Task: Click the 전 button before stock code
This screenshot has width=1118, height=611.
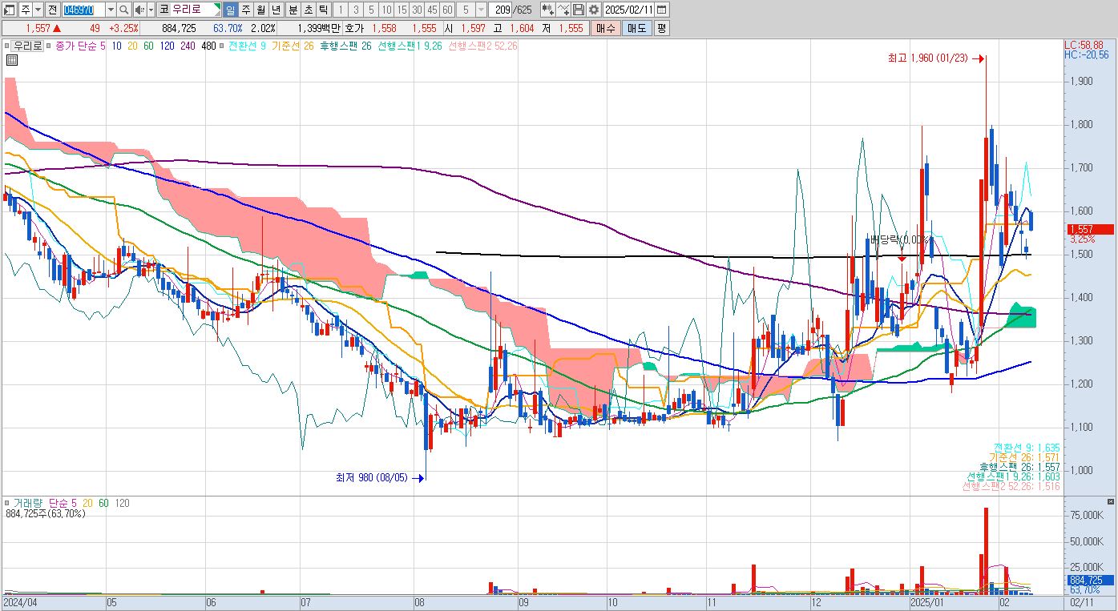Action: (52, 10)
